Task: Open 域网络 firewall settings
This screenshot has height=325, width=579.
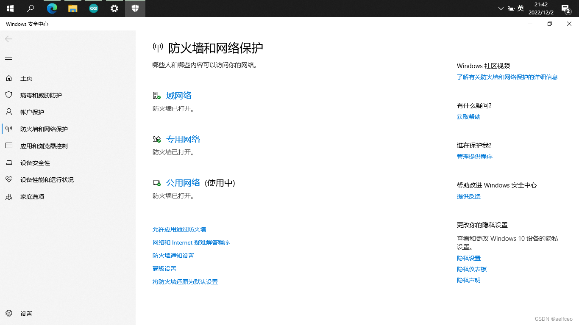Action: click(179, 96)
